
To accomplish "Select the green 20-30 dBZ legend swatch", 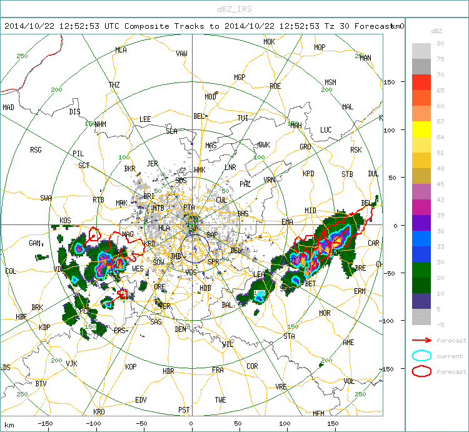I will [421, 269].
